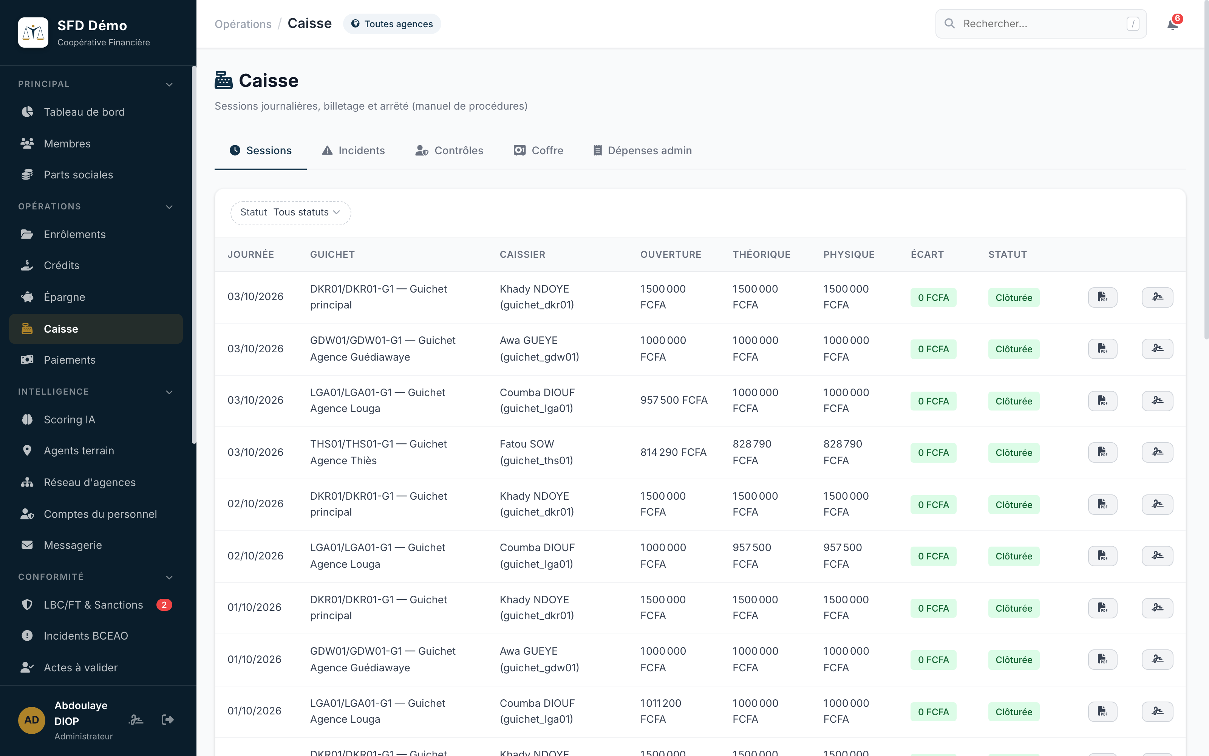Focus the Rechercher search field

click(x=1040, y=23)
